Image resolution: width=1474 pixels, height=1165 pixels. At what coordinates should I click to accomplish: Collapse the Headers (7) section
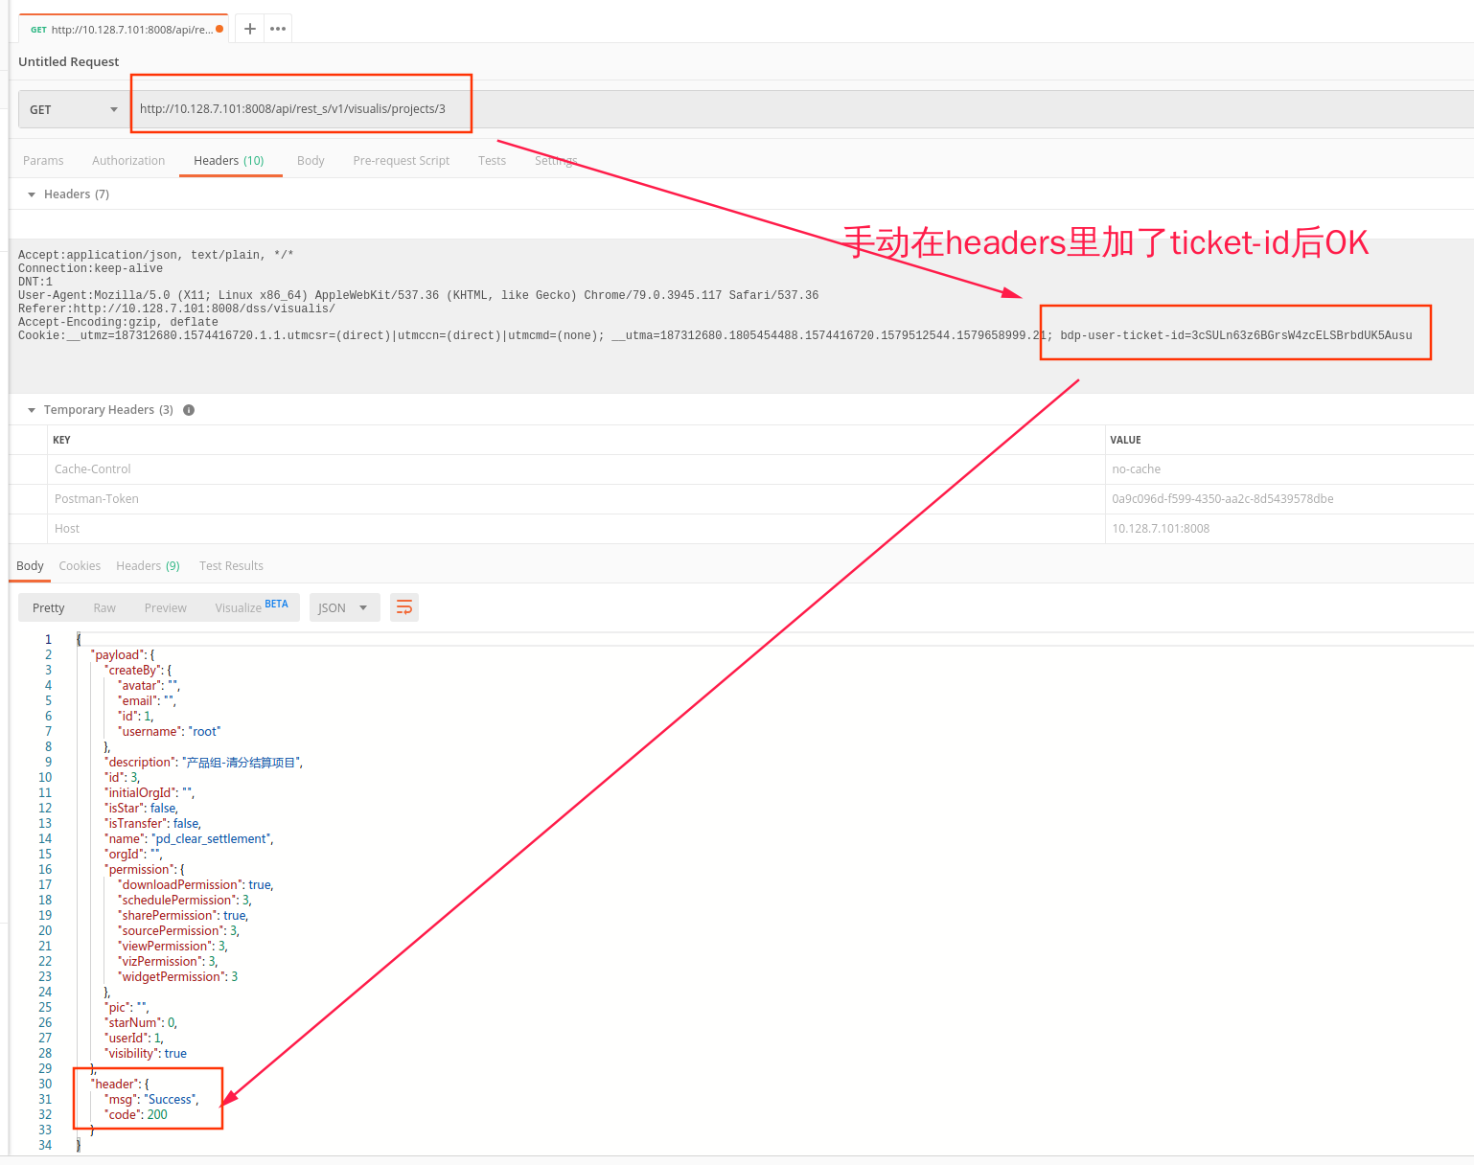point(32,194)
